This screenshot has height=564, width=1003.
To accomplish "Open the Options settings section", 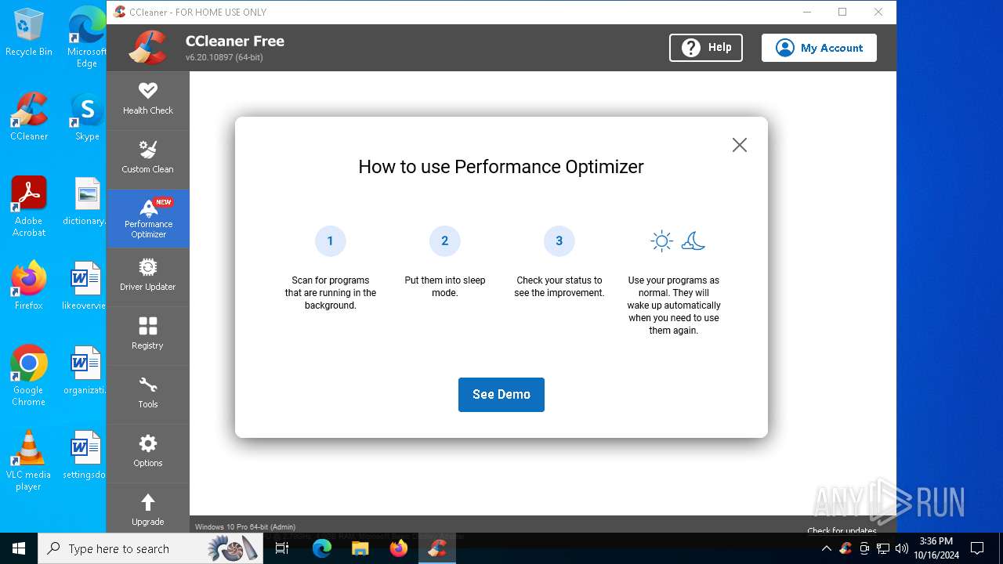I will pos(147,453).
